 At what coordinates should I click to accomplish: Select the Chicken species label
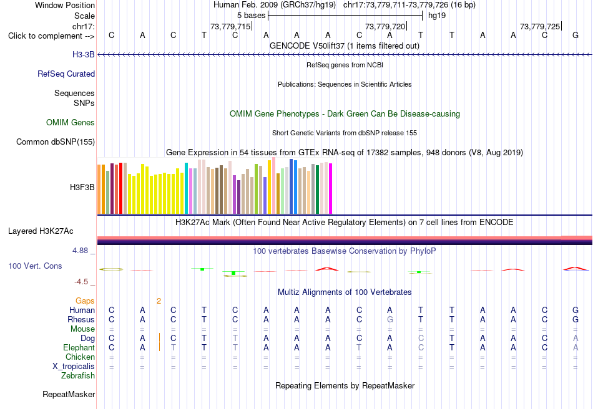pos(80,357)
